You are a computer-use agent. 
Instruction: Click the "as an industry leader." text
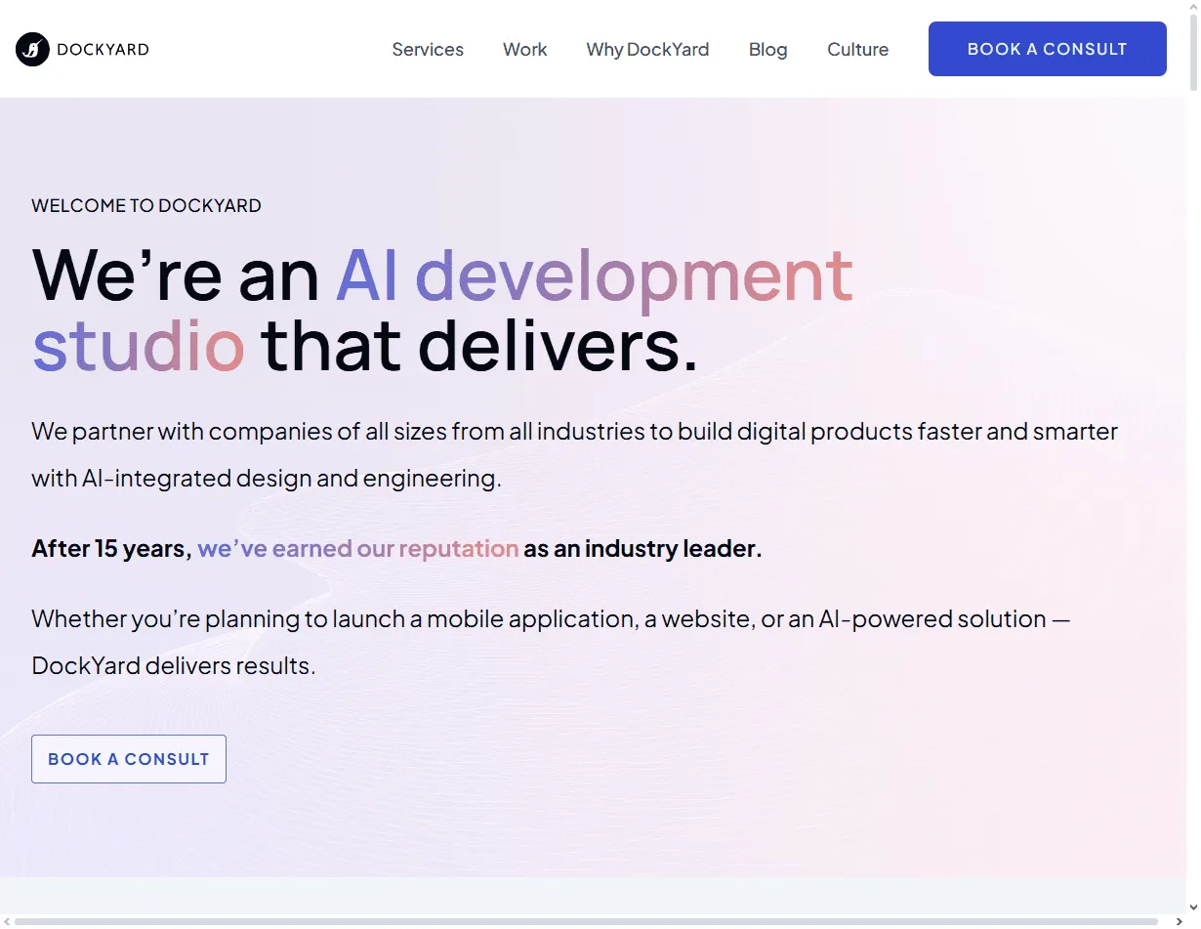click(x=642, y=549)
